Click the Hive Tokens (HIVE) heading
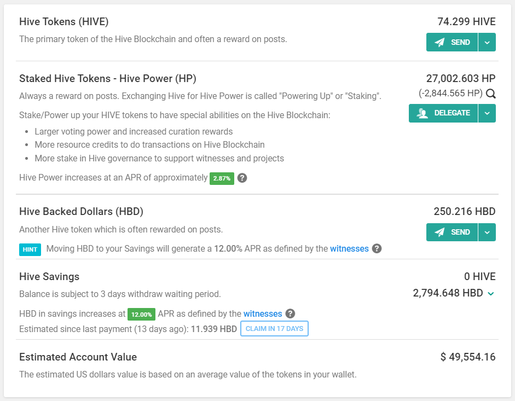Viewport: 515px width, 401px height. click(63, 22)
